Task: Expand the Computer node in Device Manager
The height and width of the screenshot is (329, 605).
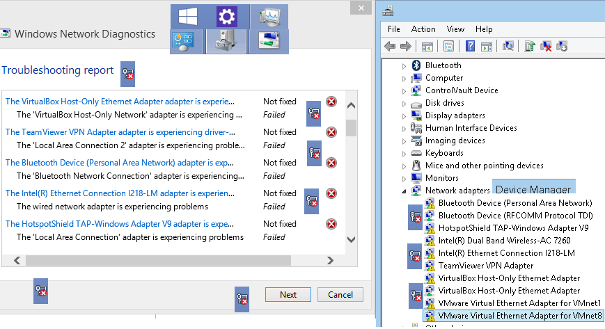Action: click(404, 79)
